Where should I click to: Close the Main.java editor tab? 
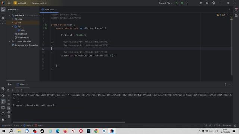[x=56, y=10]
